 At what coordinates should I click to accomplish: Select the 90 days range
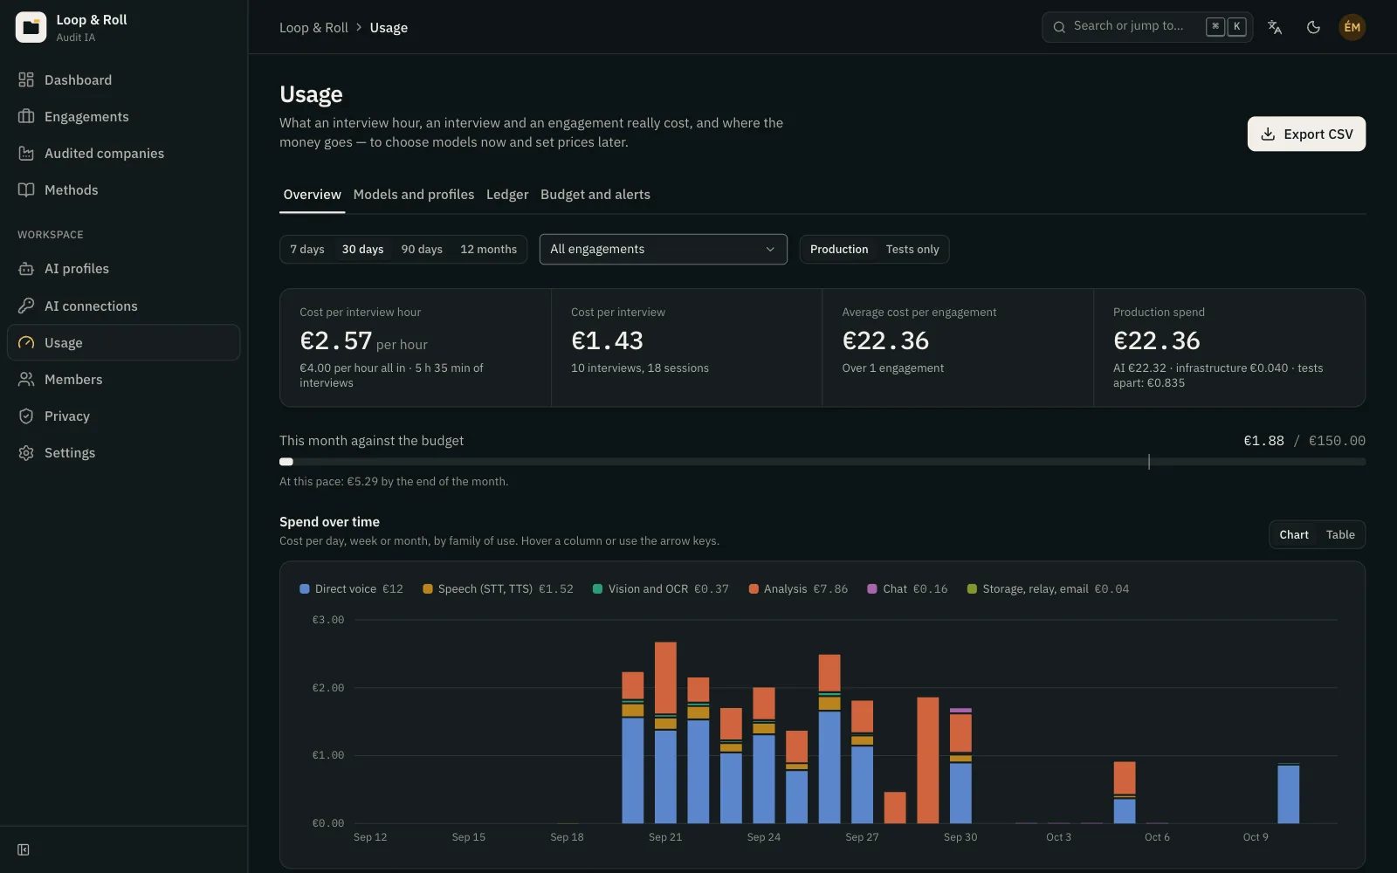[422, 250]
